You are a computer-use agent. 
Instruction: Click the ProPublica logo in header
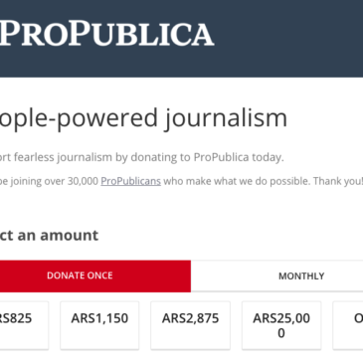pos(106,34)
